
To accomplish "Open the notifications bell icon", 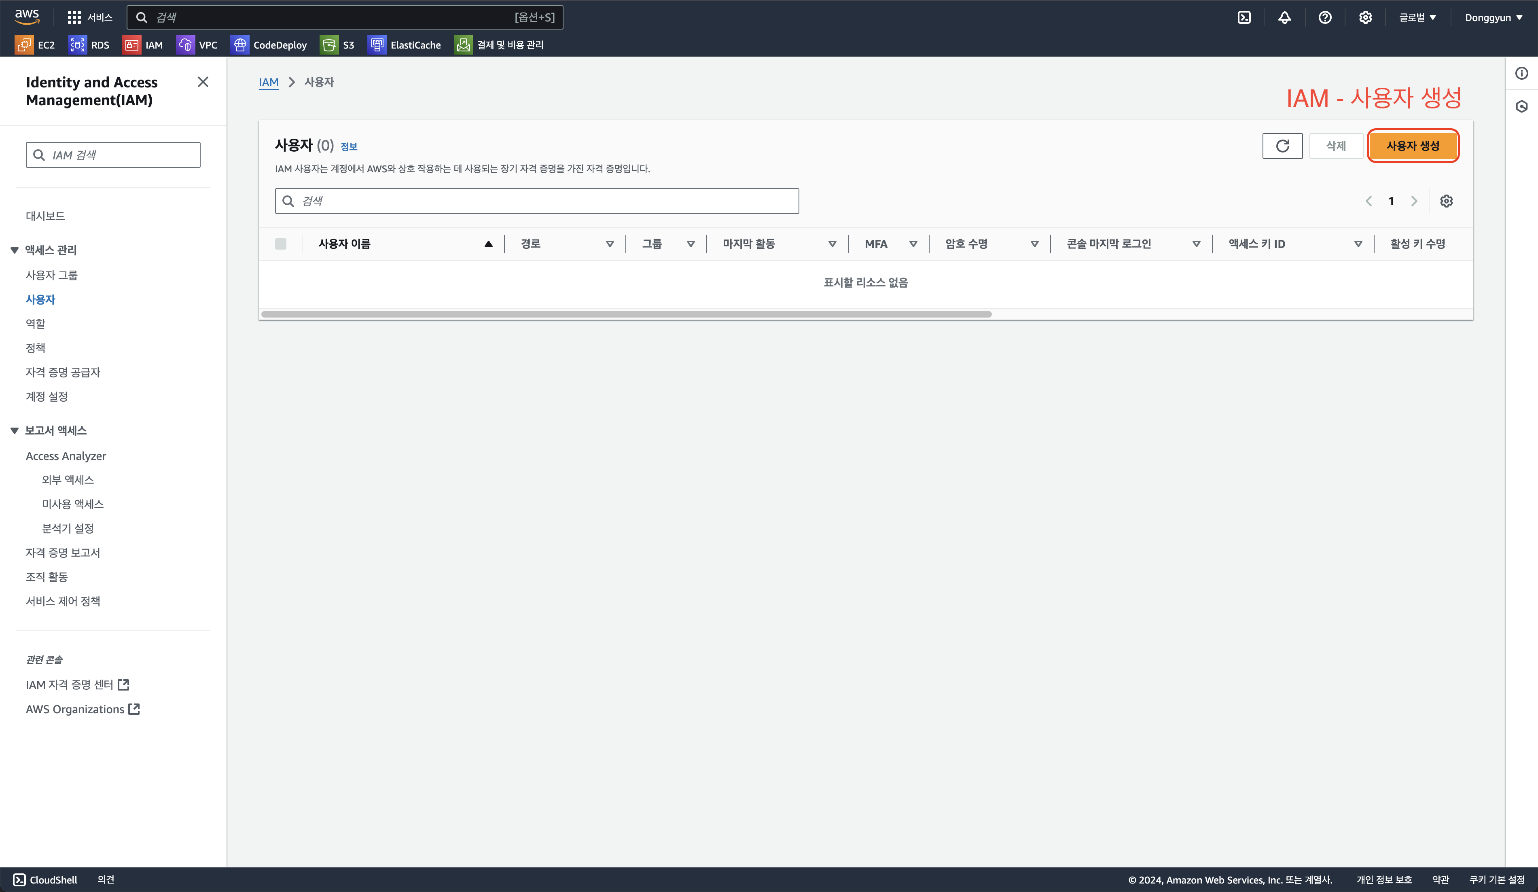I will click(1284, 18).
